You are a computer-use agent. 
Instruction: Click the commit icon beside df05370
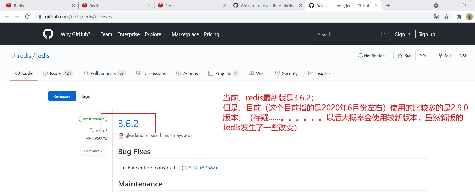(89, 138)
